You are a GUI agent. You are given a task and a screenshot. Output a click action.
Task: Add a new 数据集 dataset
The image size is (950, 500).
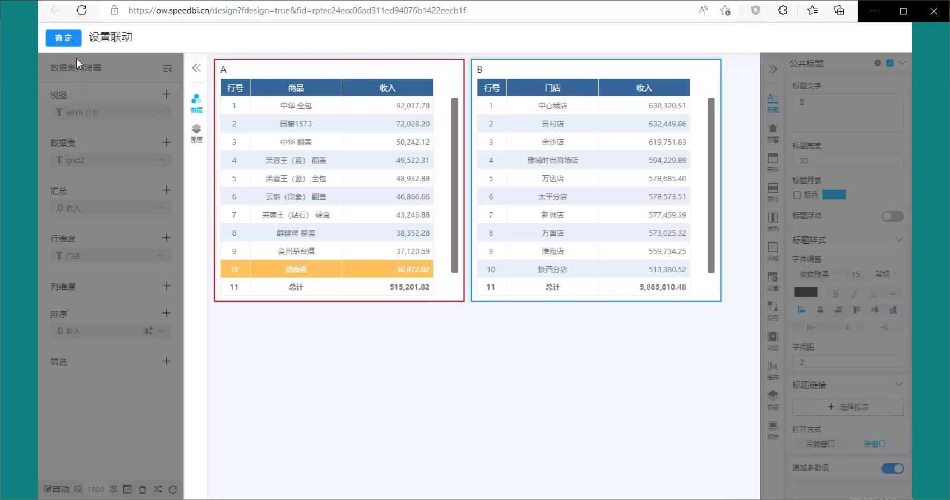pyautogui.click(x=166, y=142)
